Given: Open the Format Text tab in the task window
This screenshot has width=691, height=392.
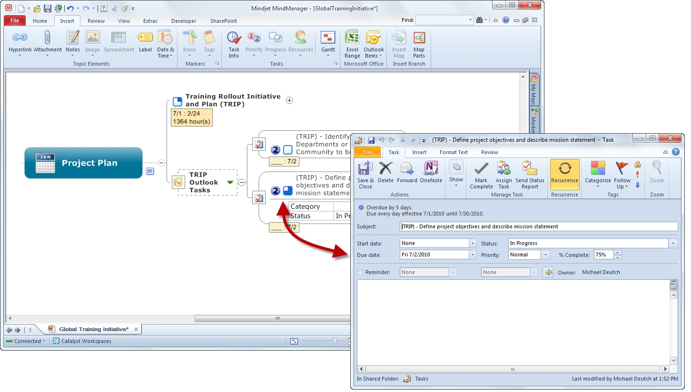Looking at the screenshot, I should pos(453,152).
